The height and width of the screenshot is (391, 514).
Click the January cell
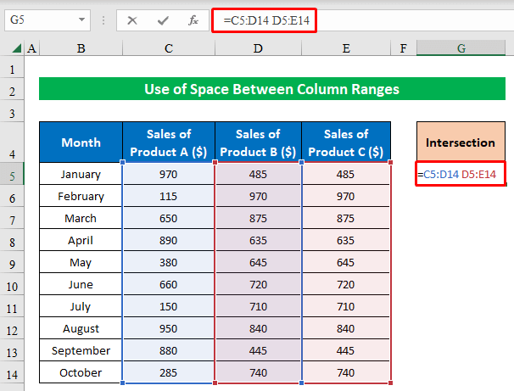tap(81, 175)
